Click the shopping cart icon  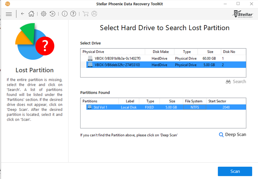click(85, 14)
